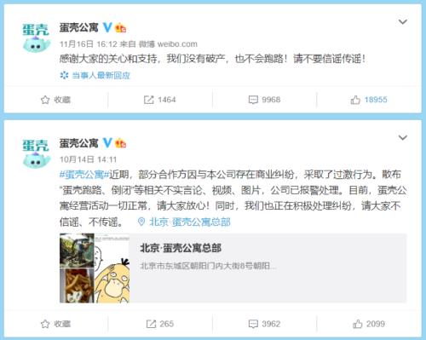Click the 蛋壳公寓 avatar on the first post
The width and height of the screenshot is (426, 340).
click(x=36, y=38)
